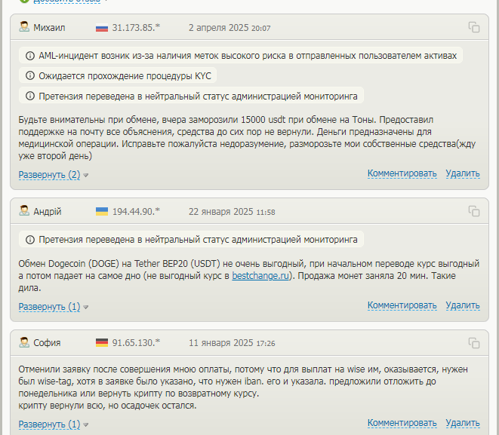This screenshot has width=499, height=435.
Task: Copy Михаил's review with copy icon
Action: [x=474, y=27]
